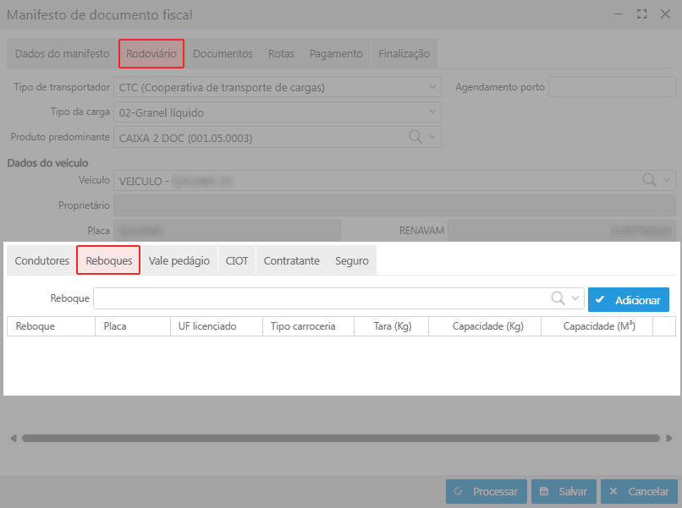Image resolution: width=682 pixels, height=508 pixels.
Task: Click the Salvar button
Action: [x=564, y=491]
